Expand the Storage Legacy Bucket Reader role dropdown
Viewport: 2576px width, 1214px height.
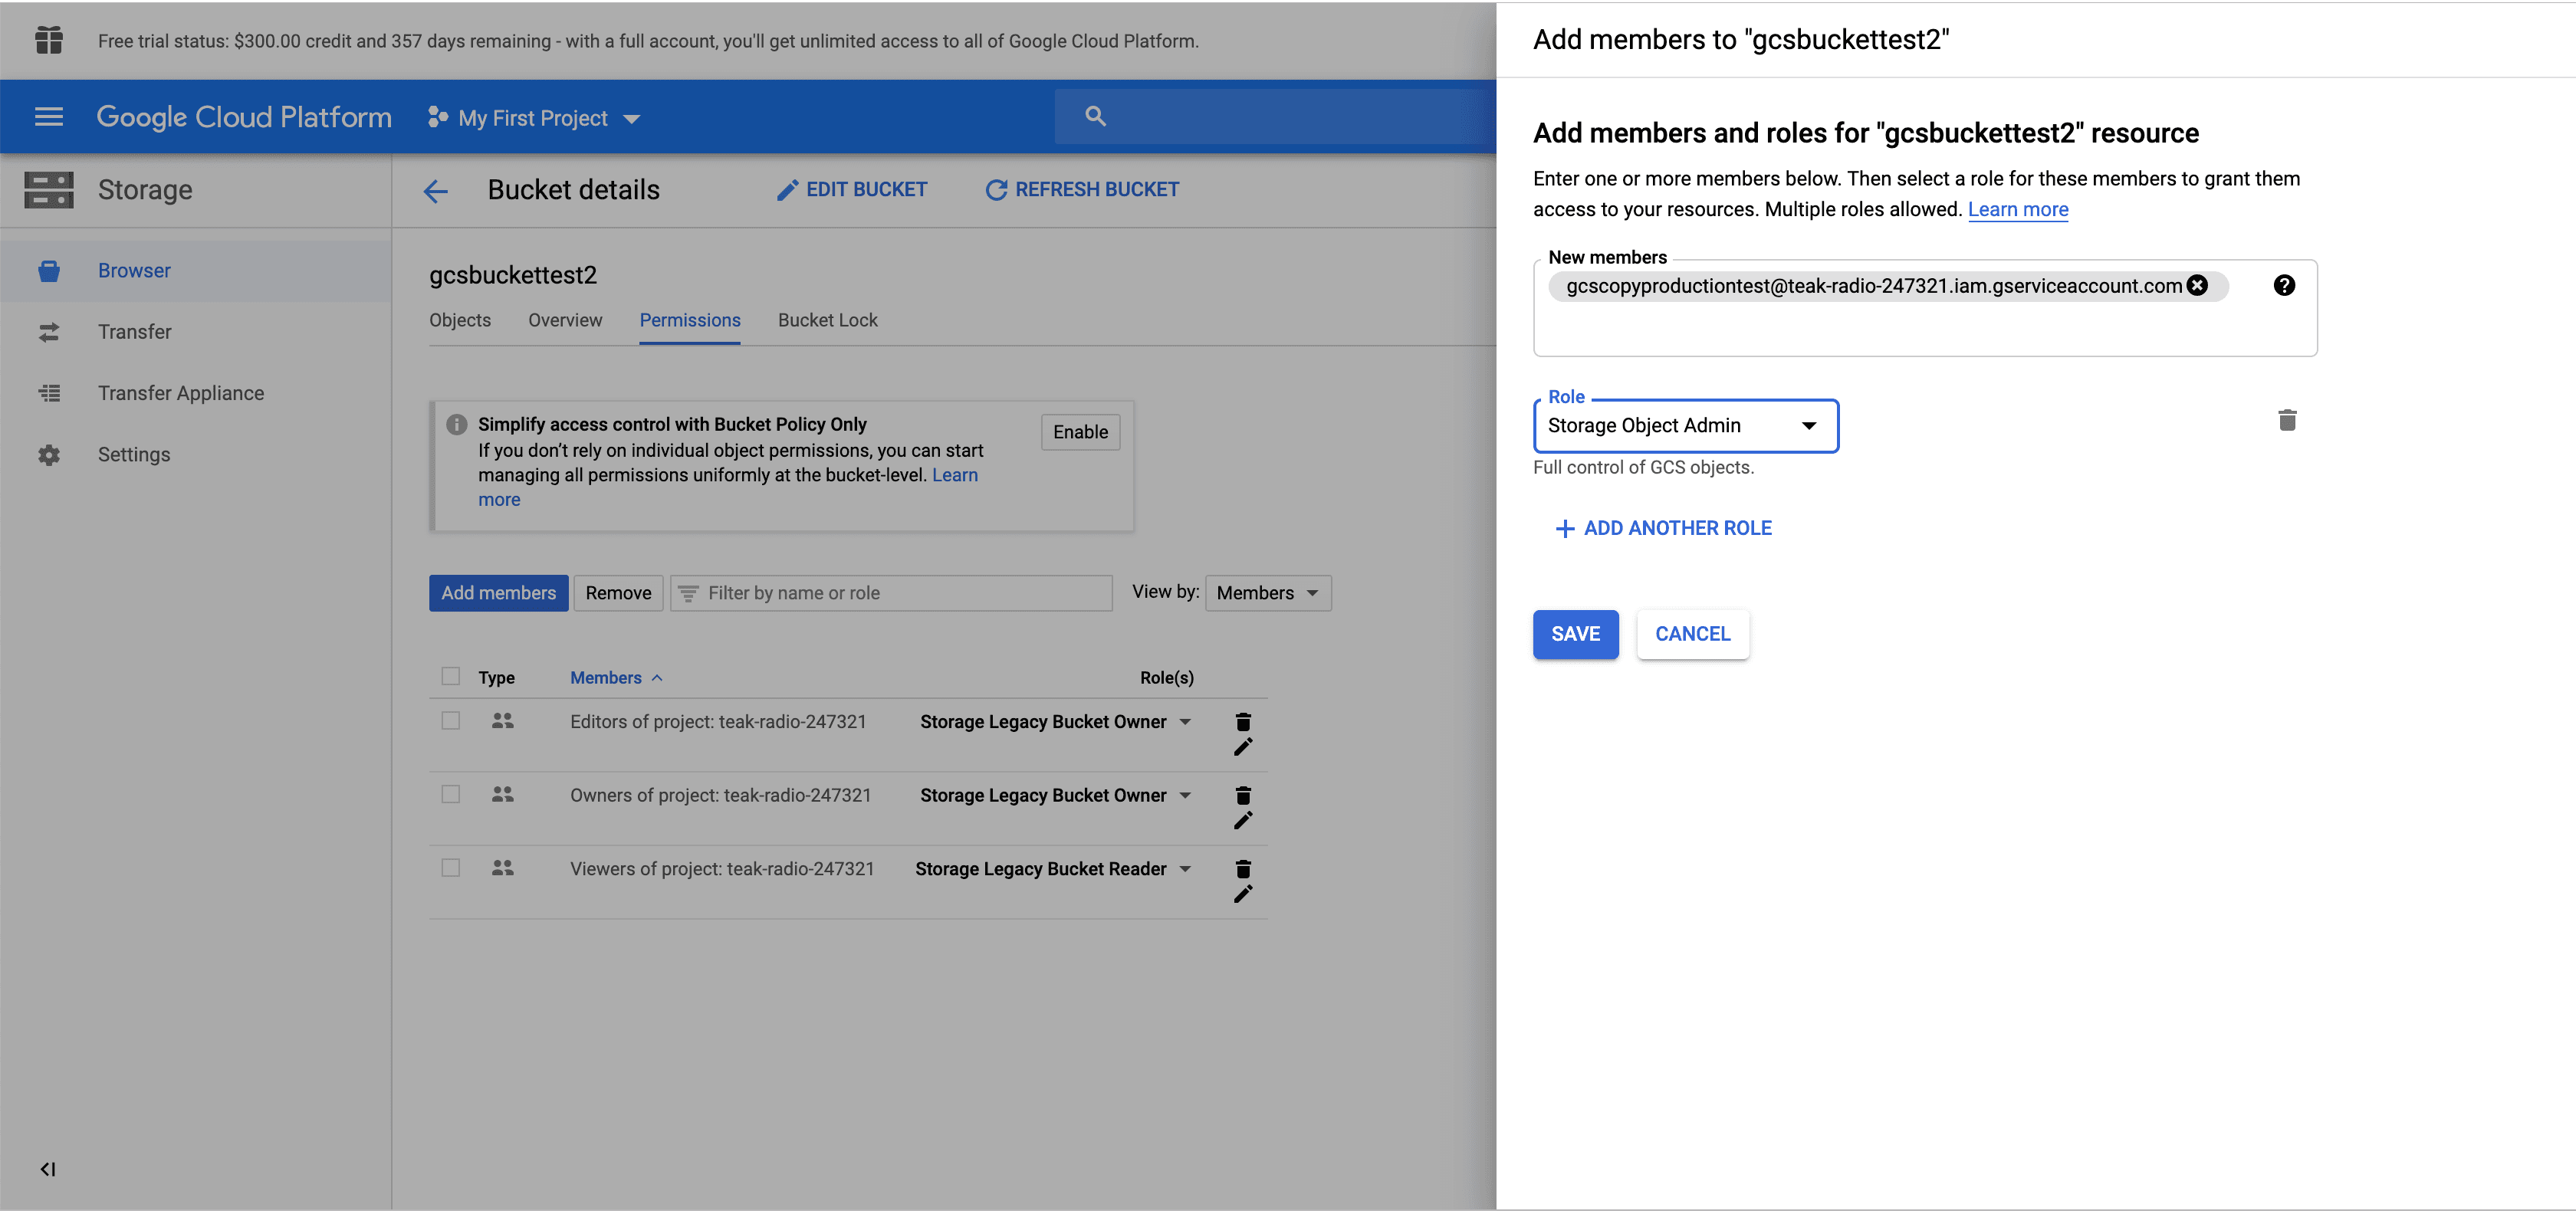[1186, 869]
